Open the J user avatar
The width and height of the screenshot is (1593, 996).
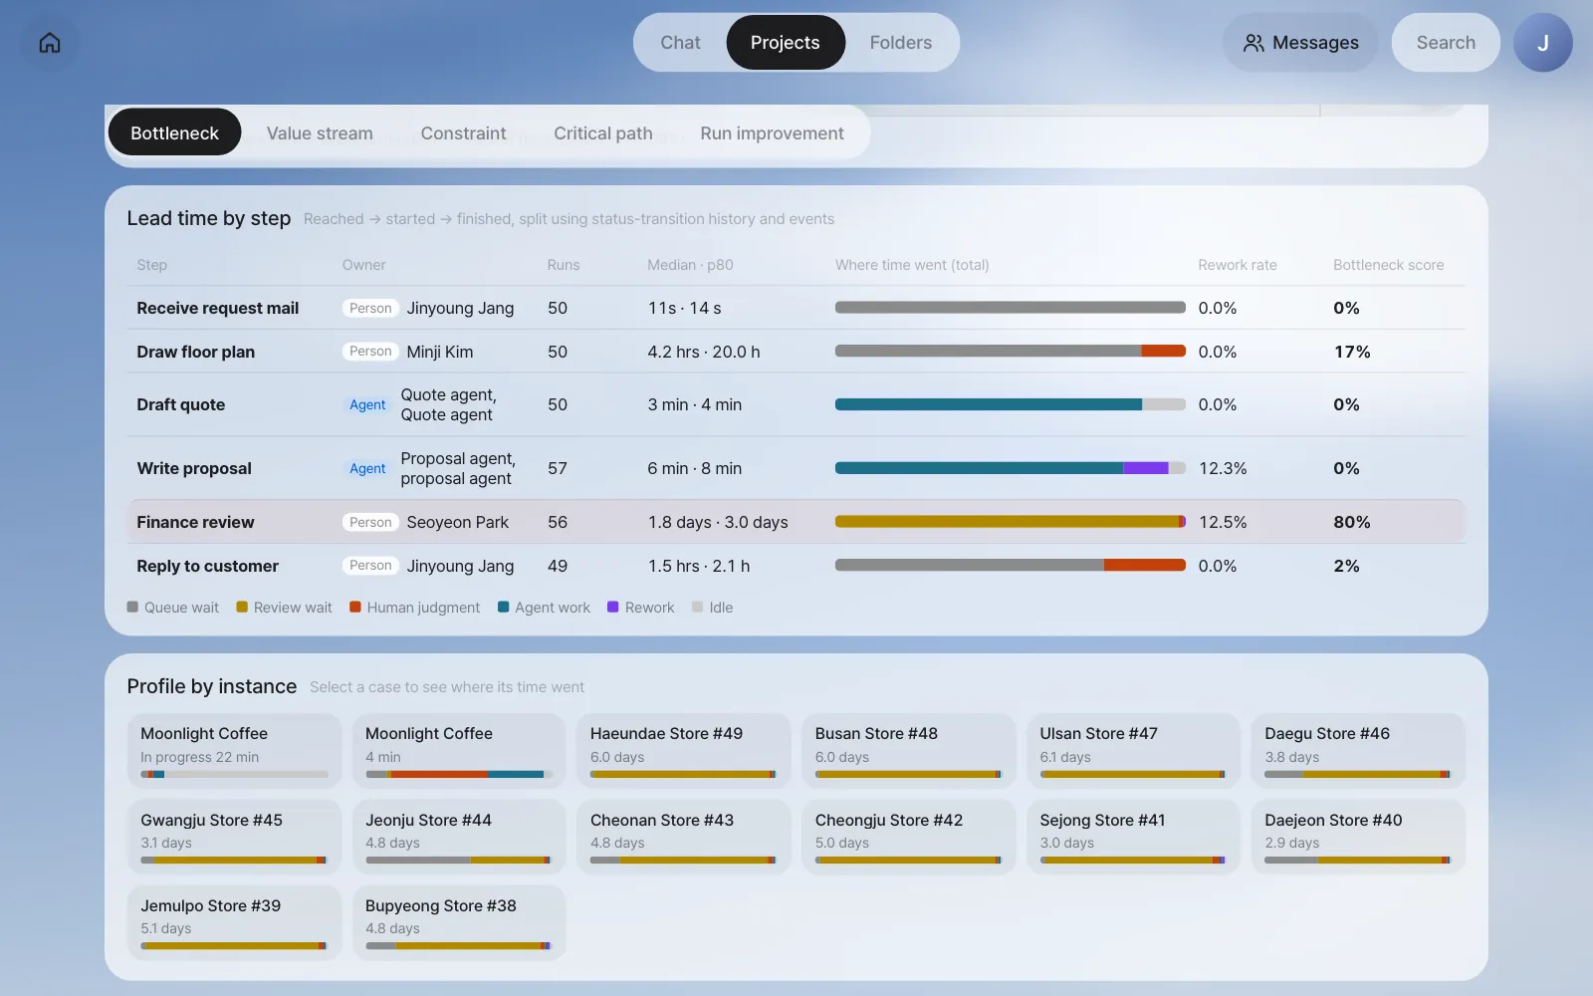pos(1542,43)
